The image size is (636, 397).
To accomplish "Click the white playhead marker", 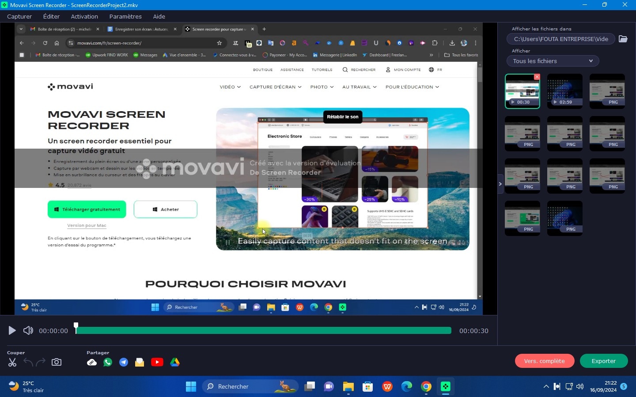I will (76, 327).
